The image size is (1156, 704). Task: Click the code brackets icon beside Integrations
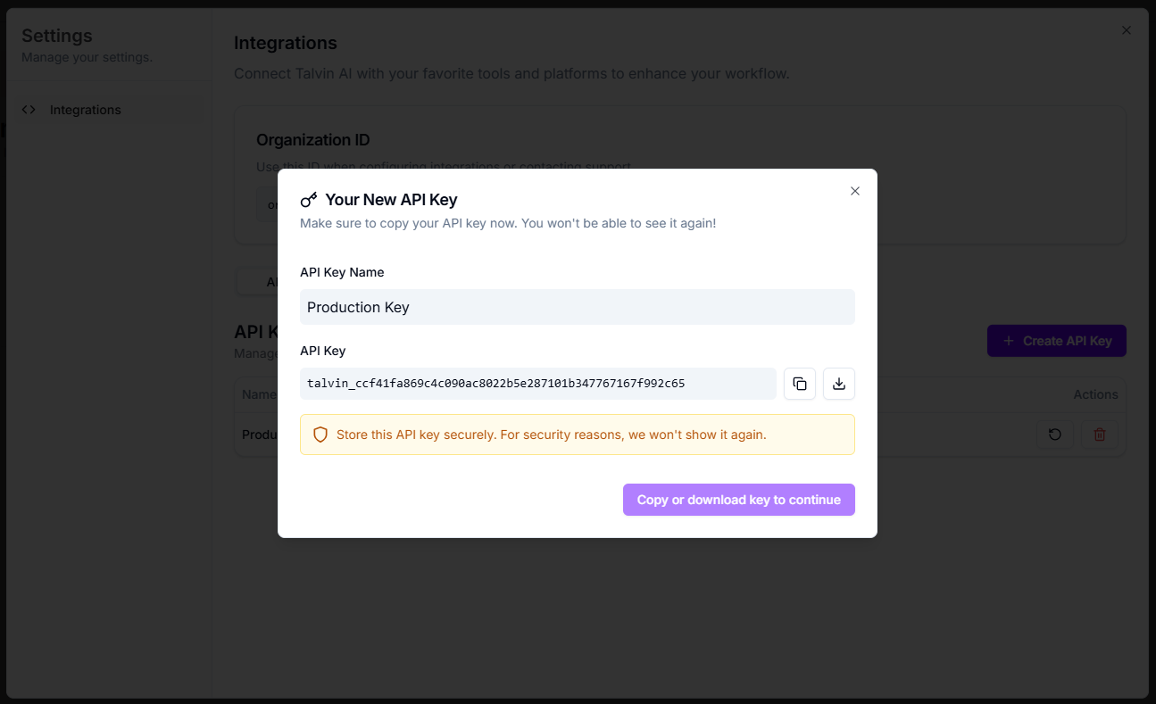[x=29, y=110]
